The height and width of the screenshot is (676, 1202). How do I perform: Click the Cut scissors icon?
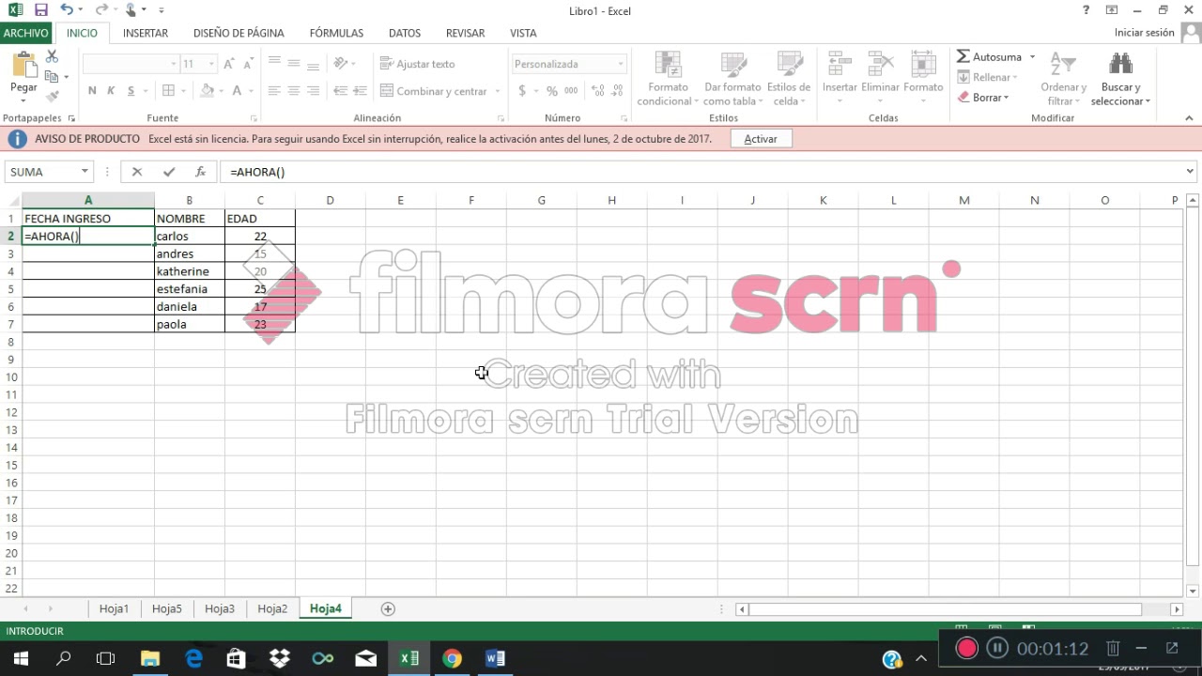tap(52, 57)
